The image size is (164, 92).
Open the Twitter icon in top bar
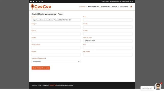click(34, 2)
